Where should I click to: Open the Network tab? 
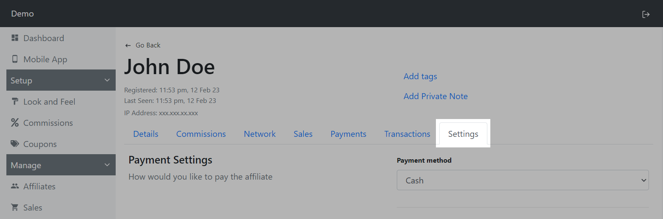click(259, 134)
